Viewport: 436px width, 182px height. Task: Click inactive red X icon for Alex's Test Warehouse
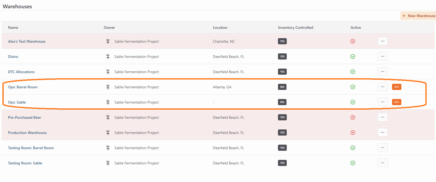click(353, 41)
